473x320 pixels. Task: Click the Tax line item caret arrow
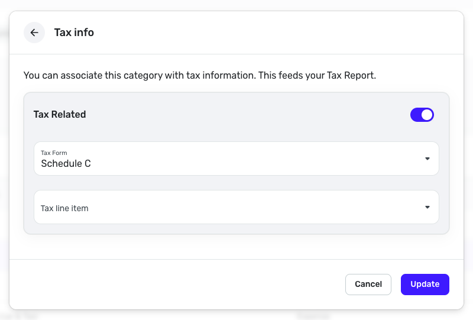(427, 207)
